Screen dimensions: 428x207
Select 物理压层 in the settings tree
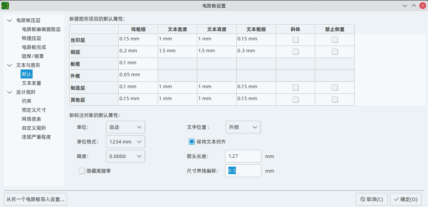coord(31,38)
